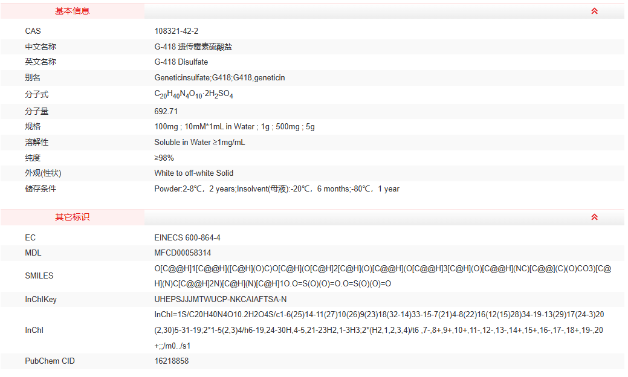Click the EINECS 600-864-4 value
Image resolution: width=628 pixels, height=377 pixels.
point(187,237)
